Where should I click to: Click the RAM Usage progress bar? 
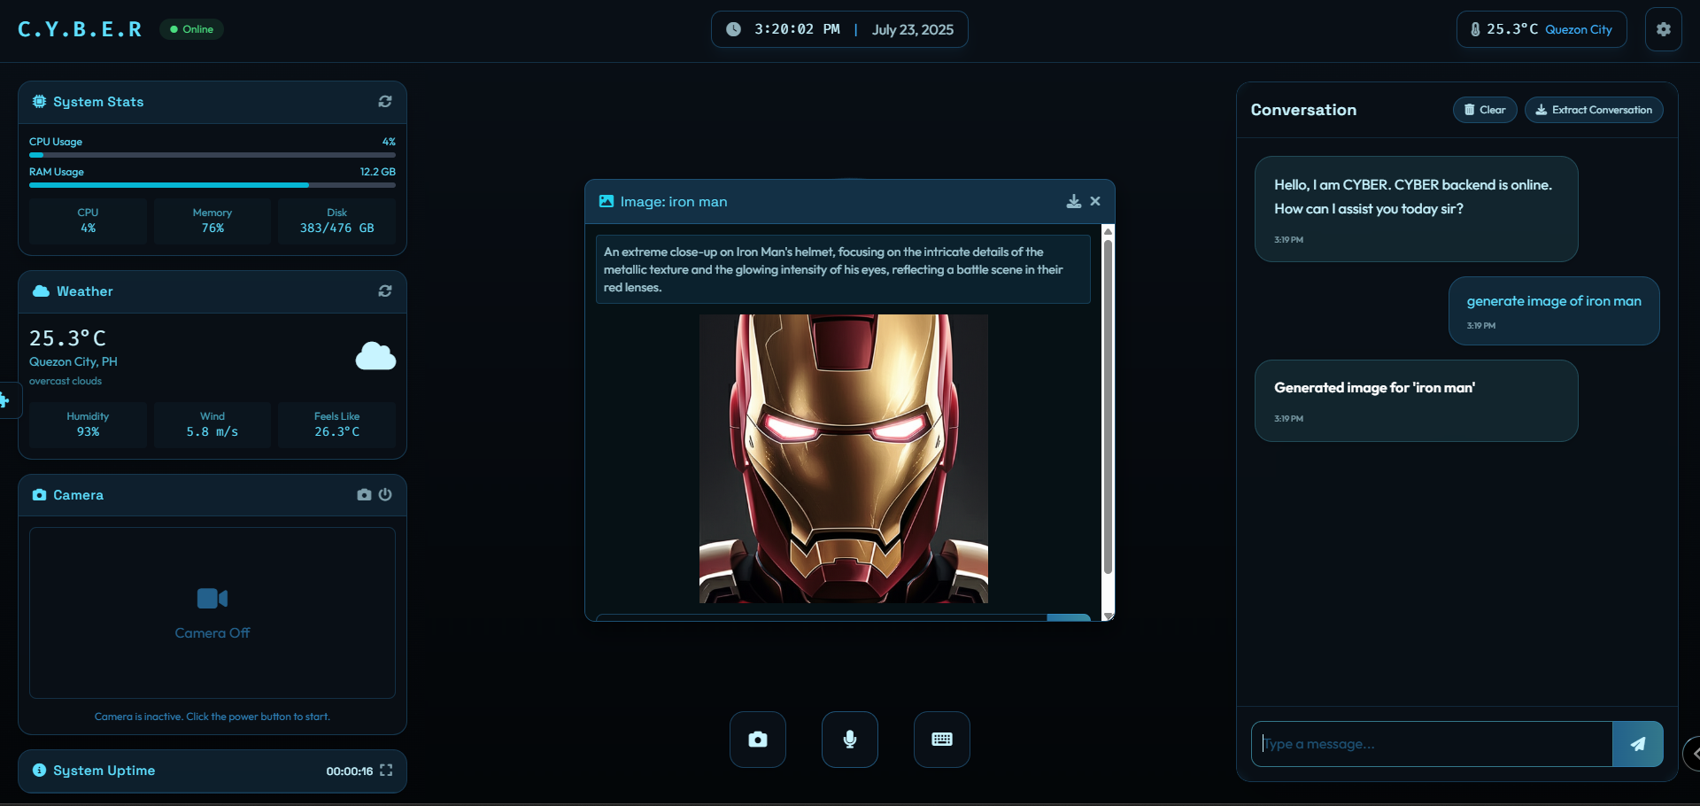[x=212, y=185]
